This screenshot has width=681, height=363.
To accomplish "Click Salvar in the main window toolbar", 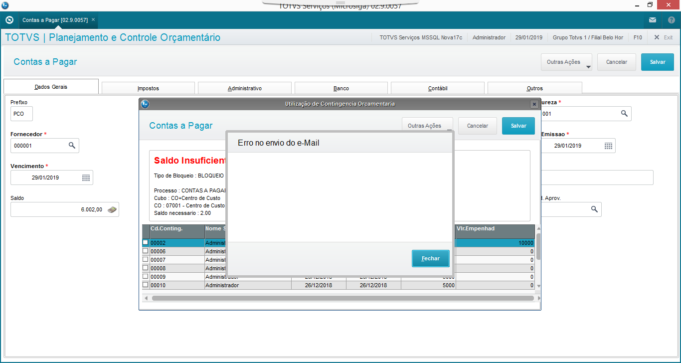I will (x=658, y=62).
